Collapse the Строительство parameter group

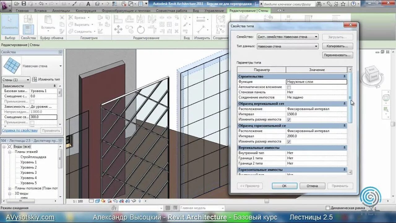click(344, 76)
